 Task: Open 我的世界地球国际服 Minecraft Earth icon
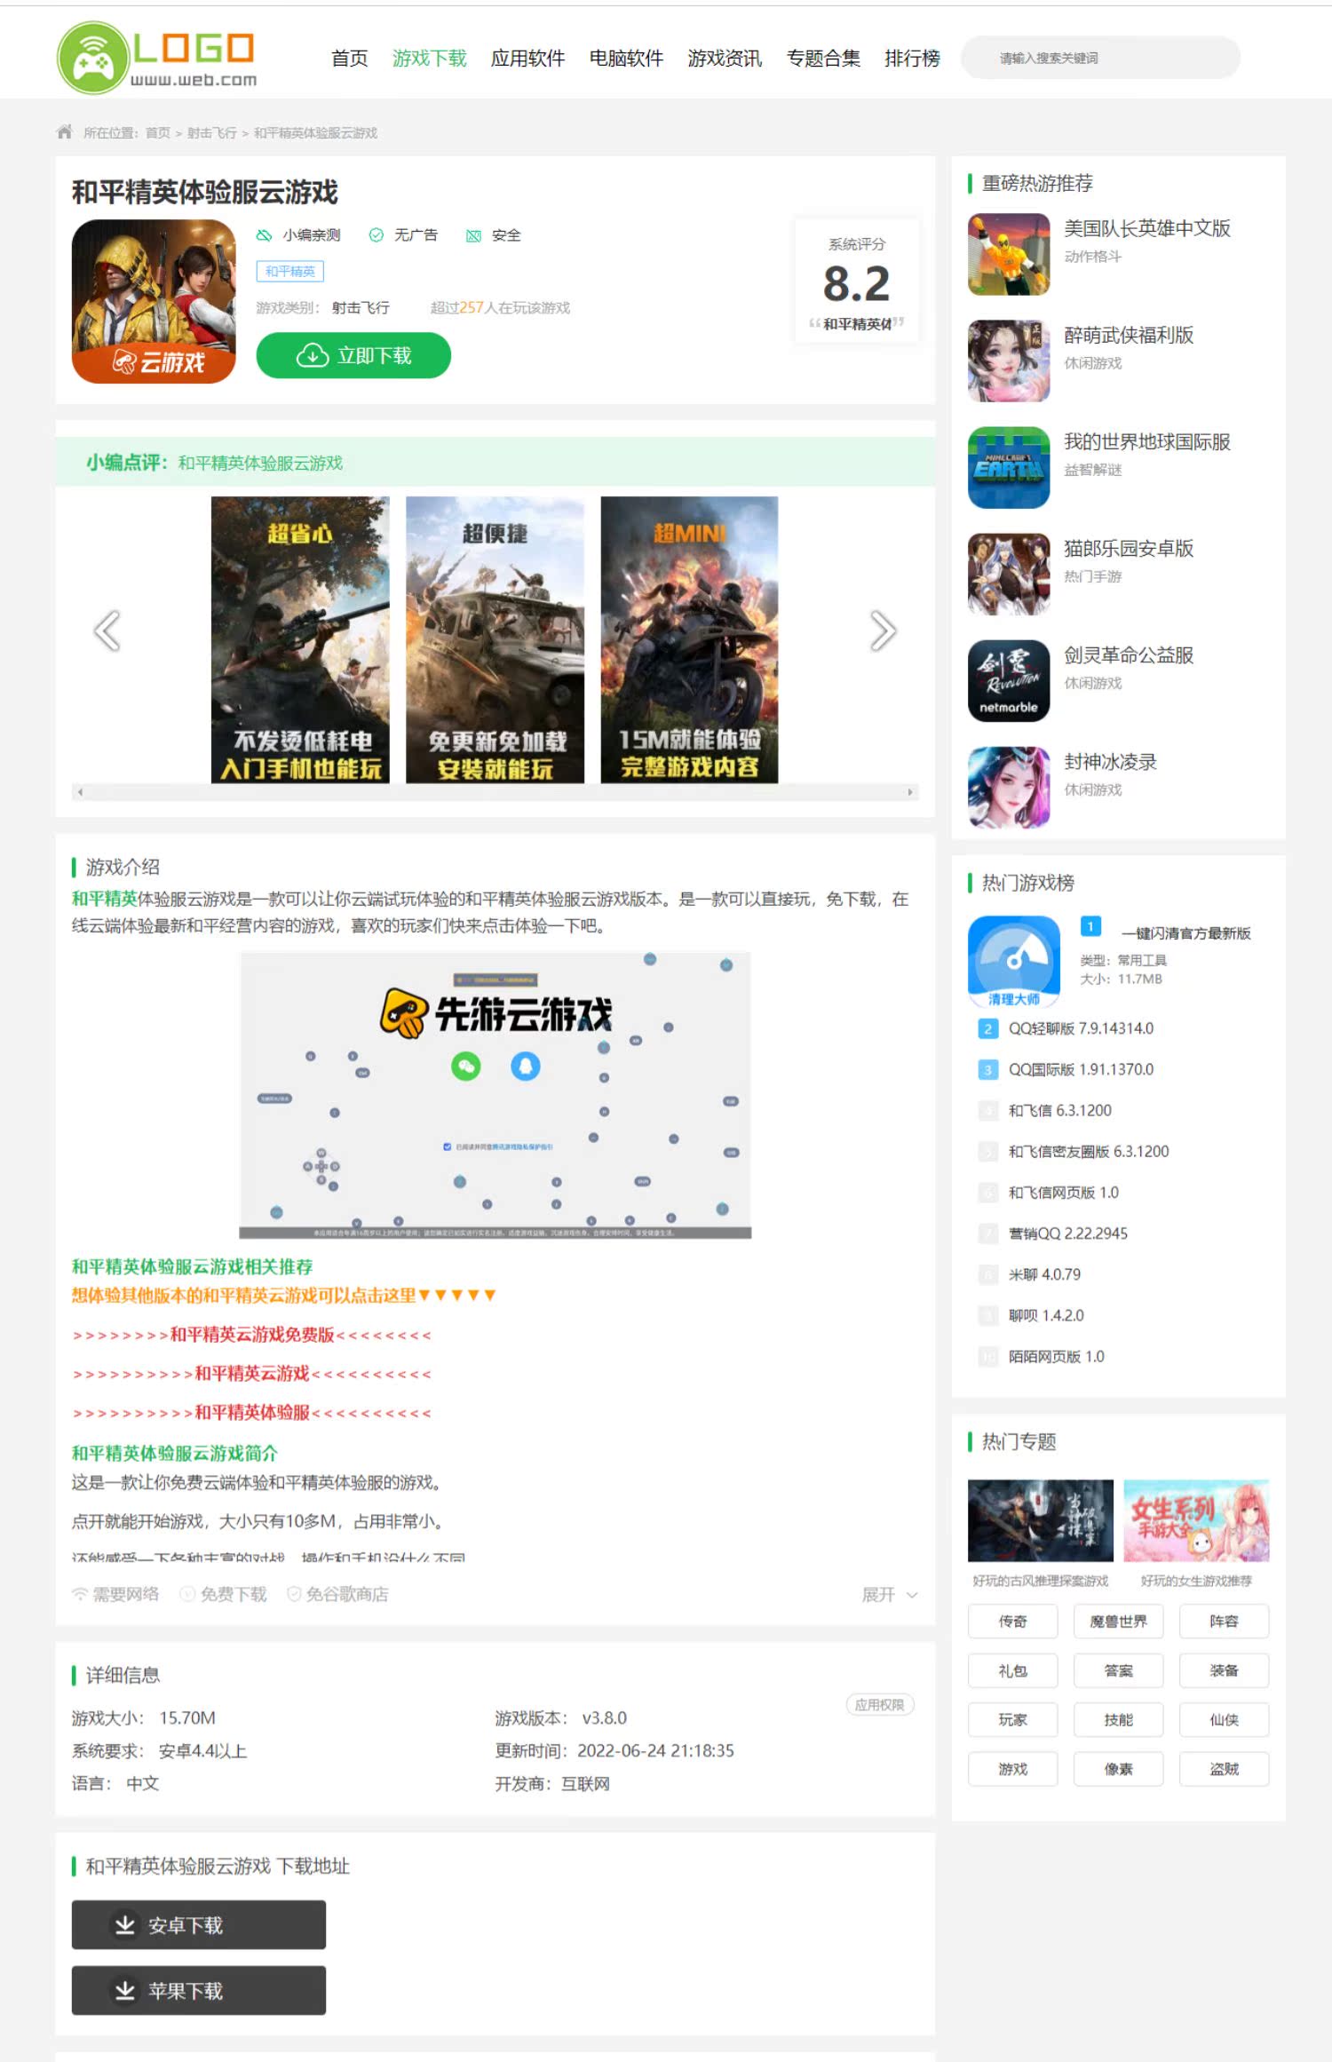(1009, 467)
